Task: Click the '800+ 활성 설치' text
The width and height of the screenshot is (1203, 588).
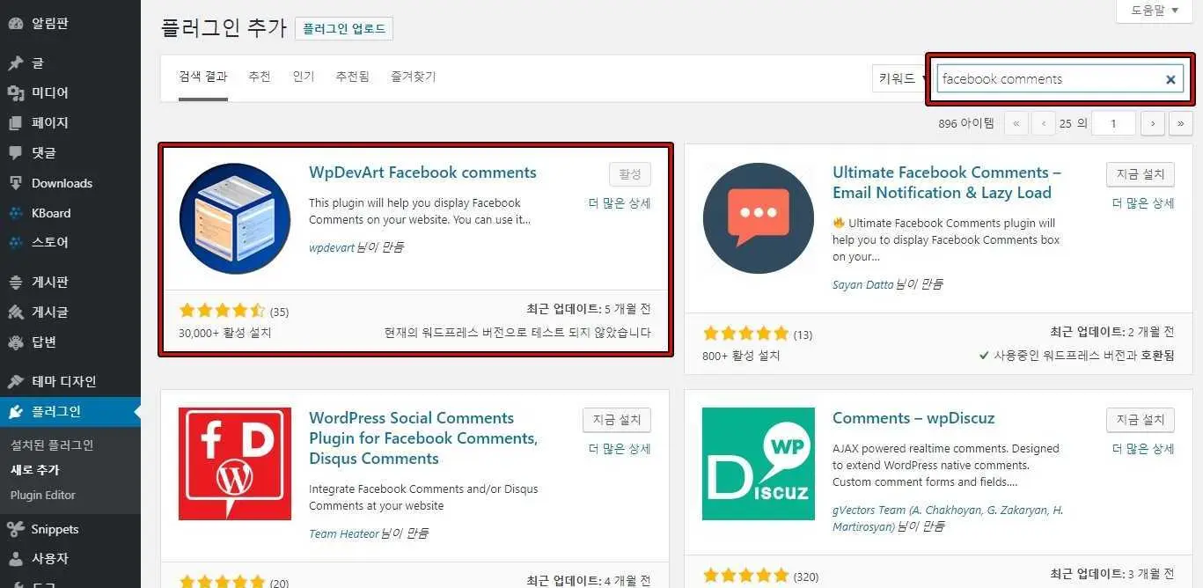Action: pos(741,356)
